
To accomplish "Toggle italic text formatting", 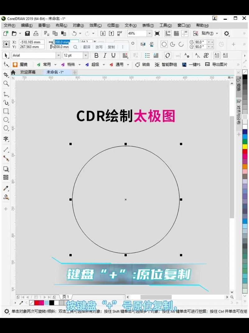I will point(105,55).
